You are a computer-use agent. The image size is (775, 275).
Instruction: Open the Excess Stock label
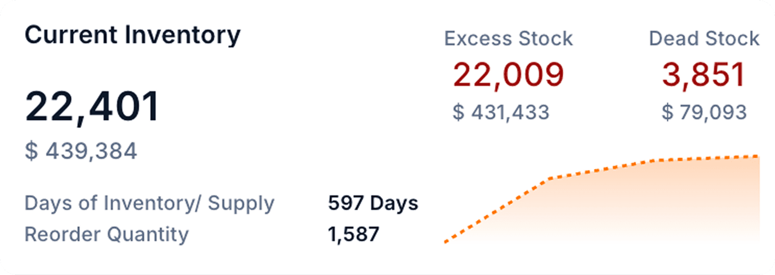coord(508,39)
